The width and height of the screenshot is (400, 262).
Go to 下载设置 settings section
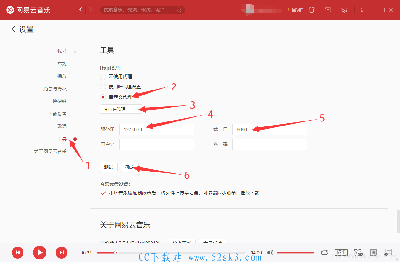57,114
